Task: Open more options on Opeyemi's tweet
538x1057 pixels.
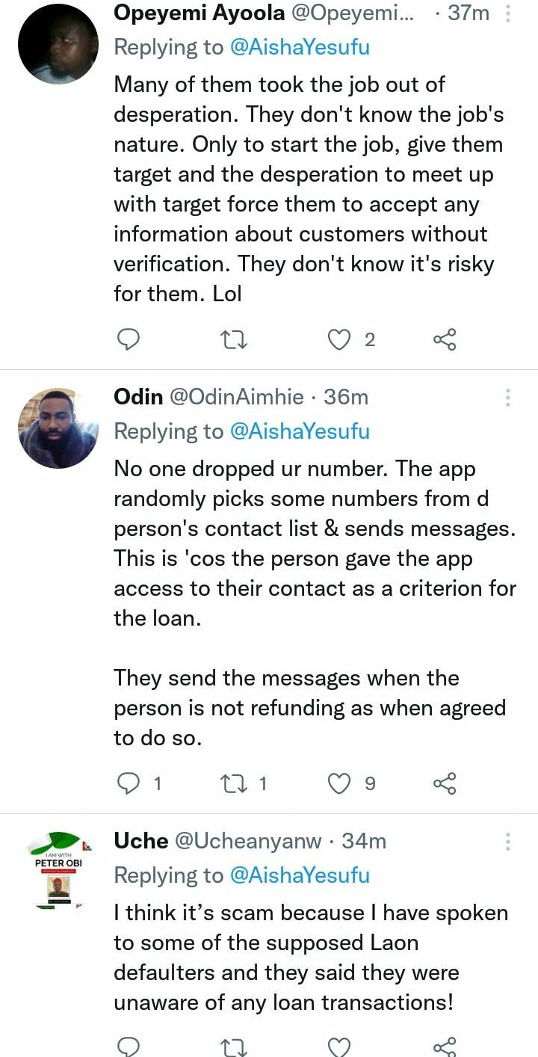Action: [x=508, y=13]
